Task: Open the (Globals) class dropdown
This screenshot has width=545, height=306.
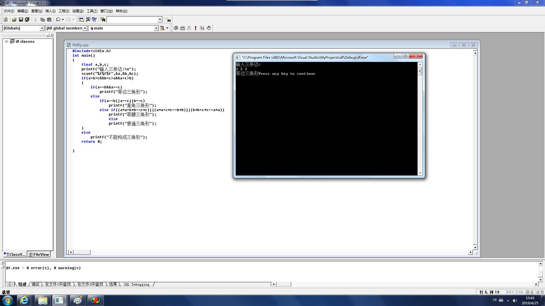Action: click(42, 28)
